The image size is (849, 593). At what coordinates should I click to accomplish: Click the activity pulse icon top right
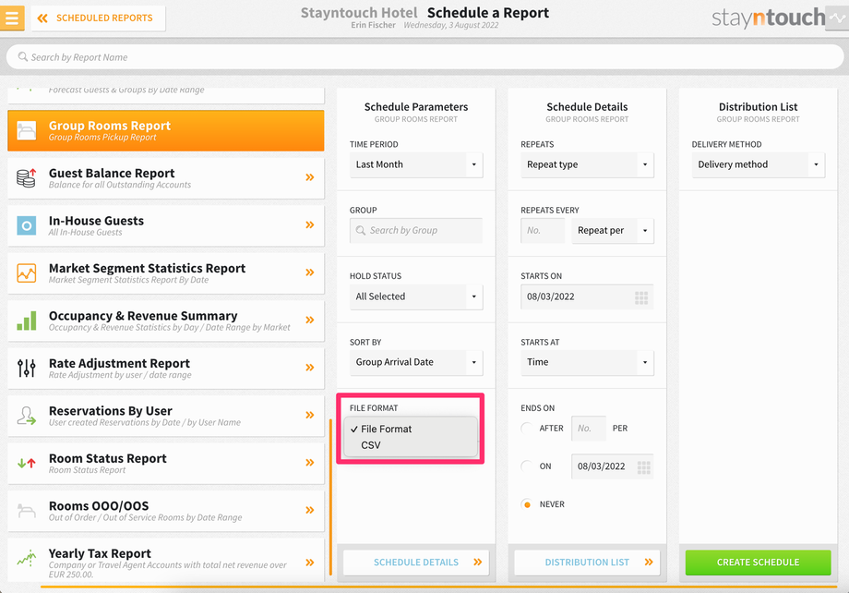(x=837, y=18)
